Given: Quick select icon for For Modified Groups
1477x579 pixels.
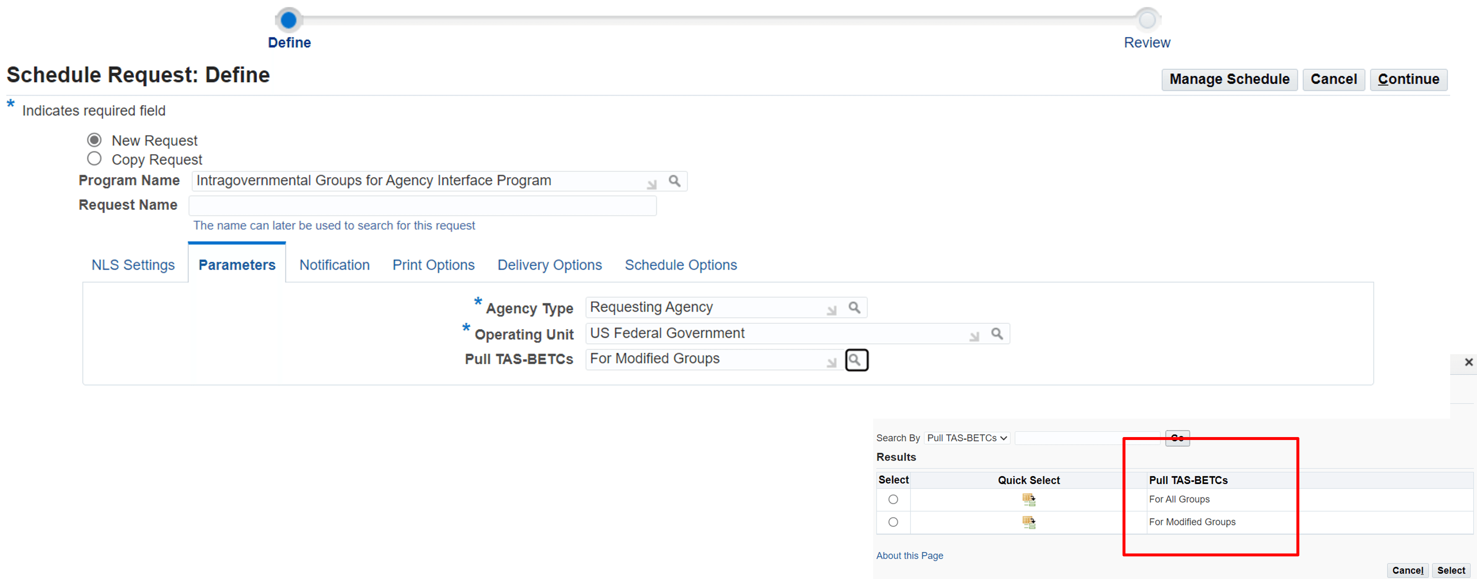Looking at the screenshot, I should pos(1028,522).
